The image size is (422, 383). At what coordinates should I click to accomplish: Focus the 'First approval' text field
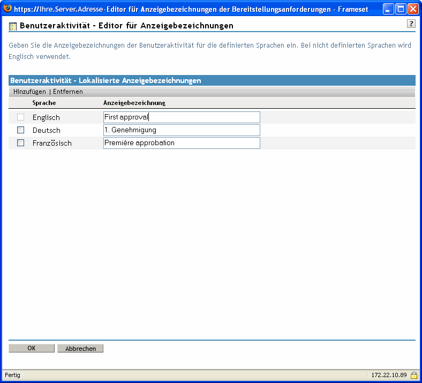click(x=182, y=117)
